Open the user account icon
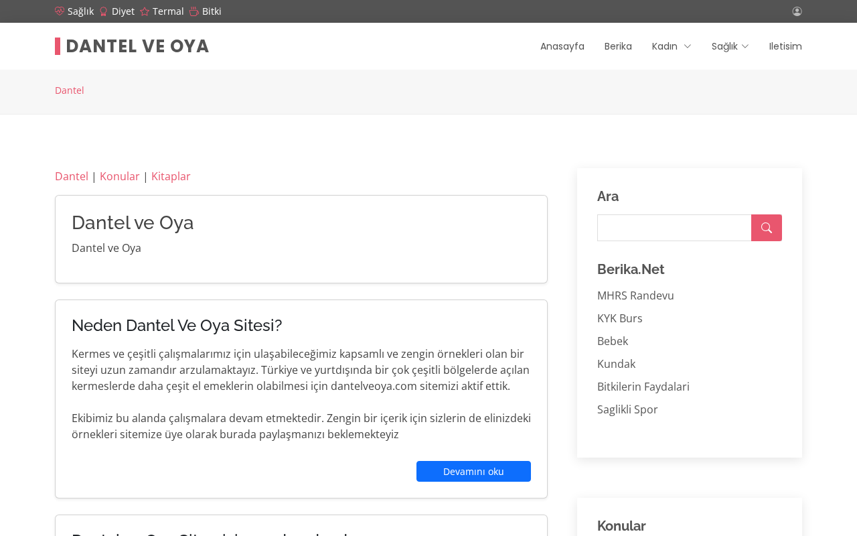This screenshot has height=536, width=857. coord(797,11)
